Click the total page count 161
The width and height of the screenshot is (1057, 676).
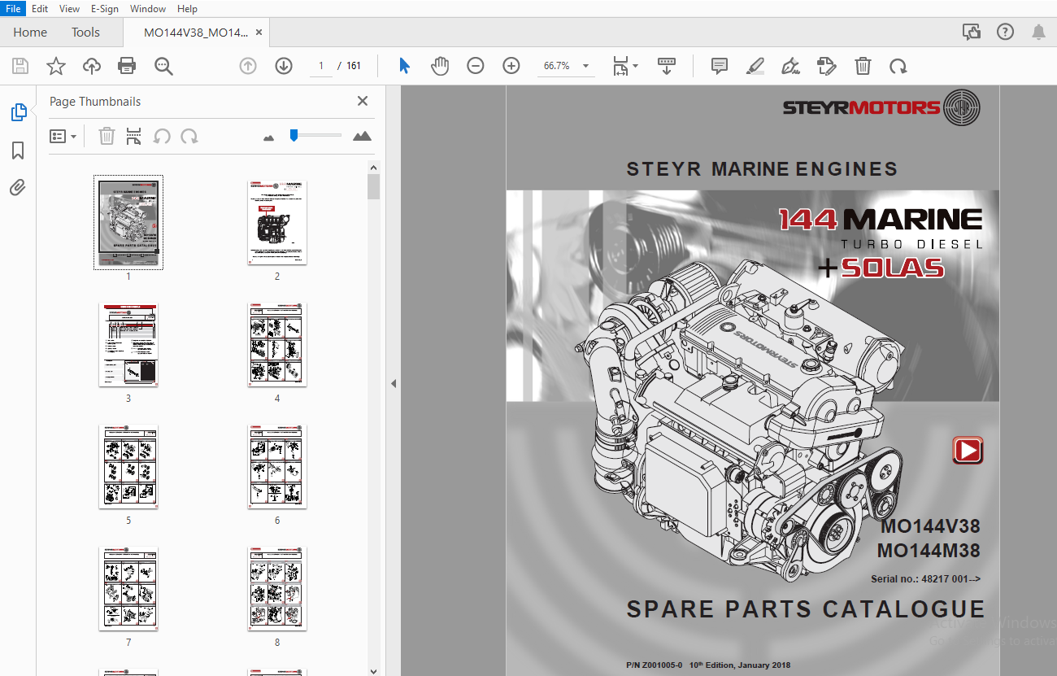click(354, 66)
